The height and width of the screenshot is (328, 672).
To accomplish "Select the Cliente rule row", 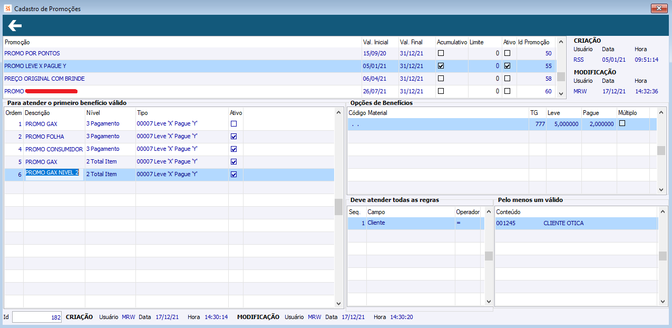I will coord(415,223).
